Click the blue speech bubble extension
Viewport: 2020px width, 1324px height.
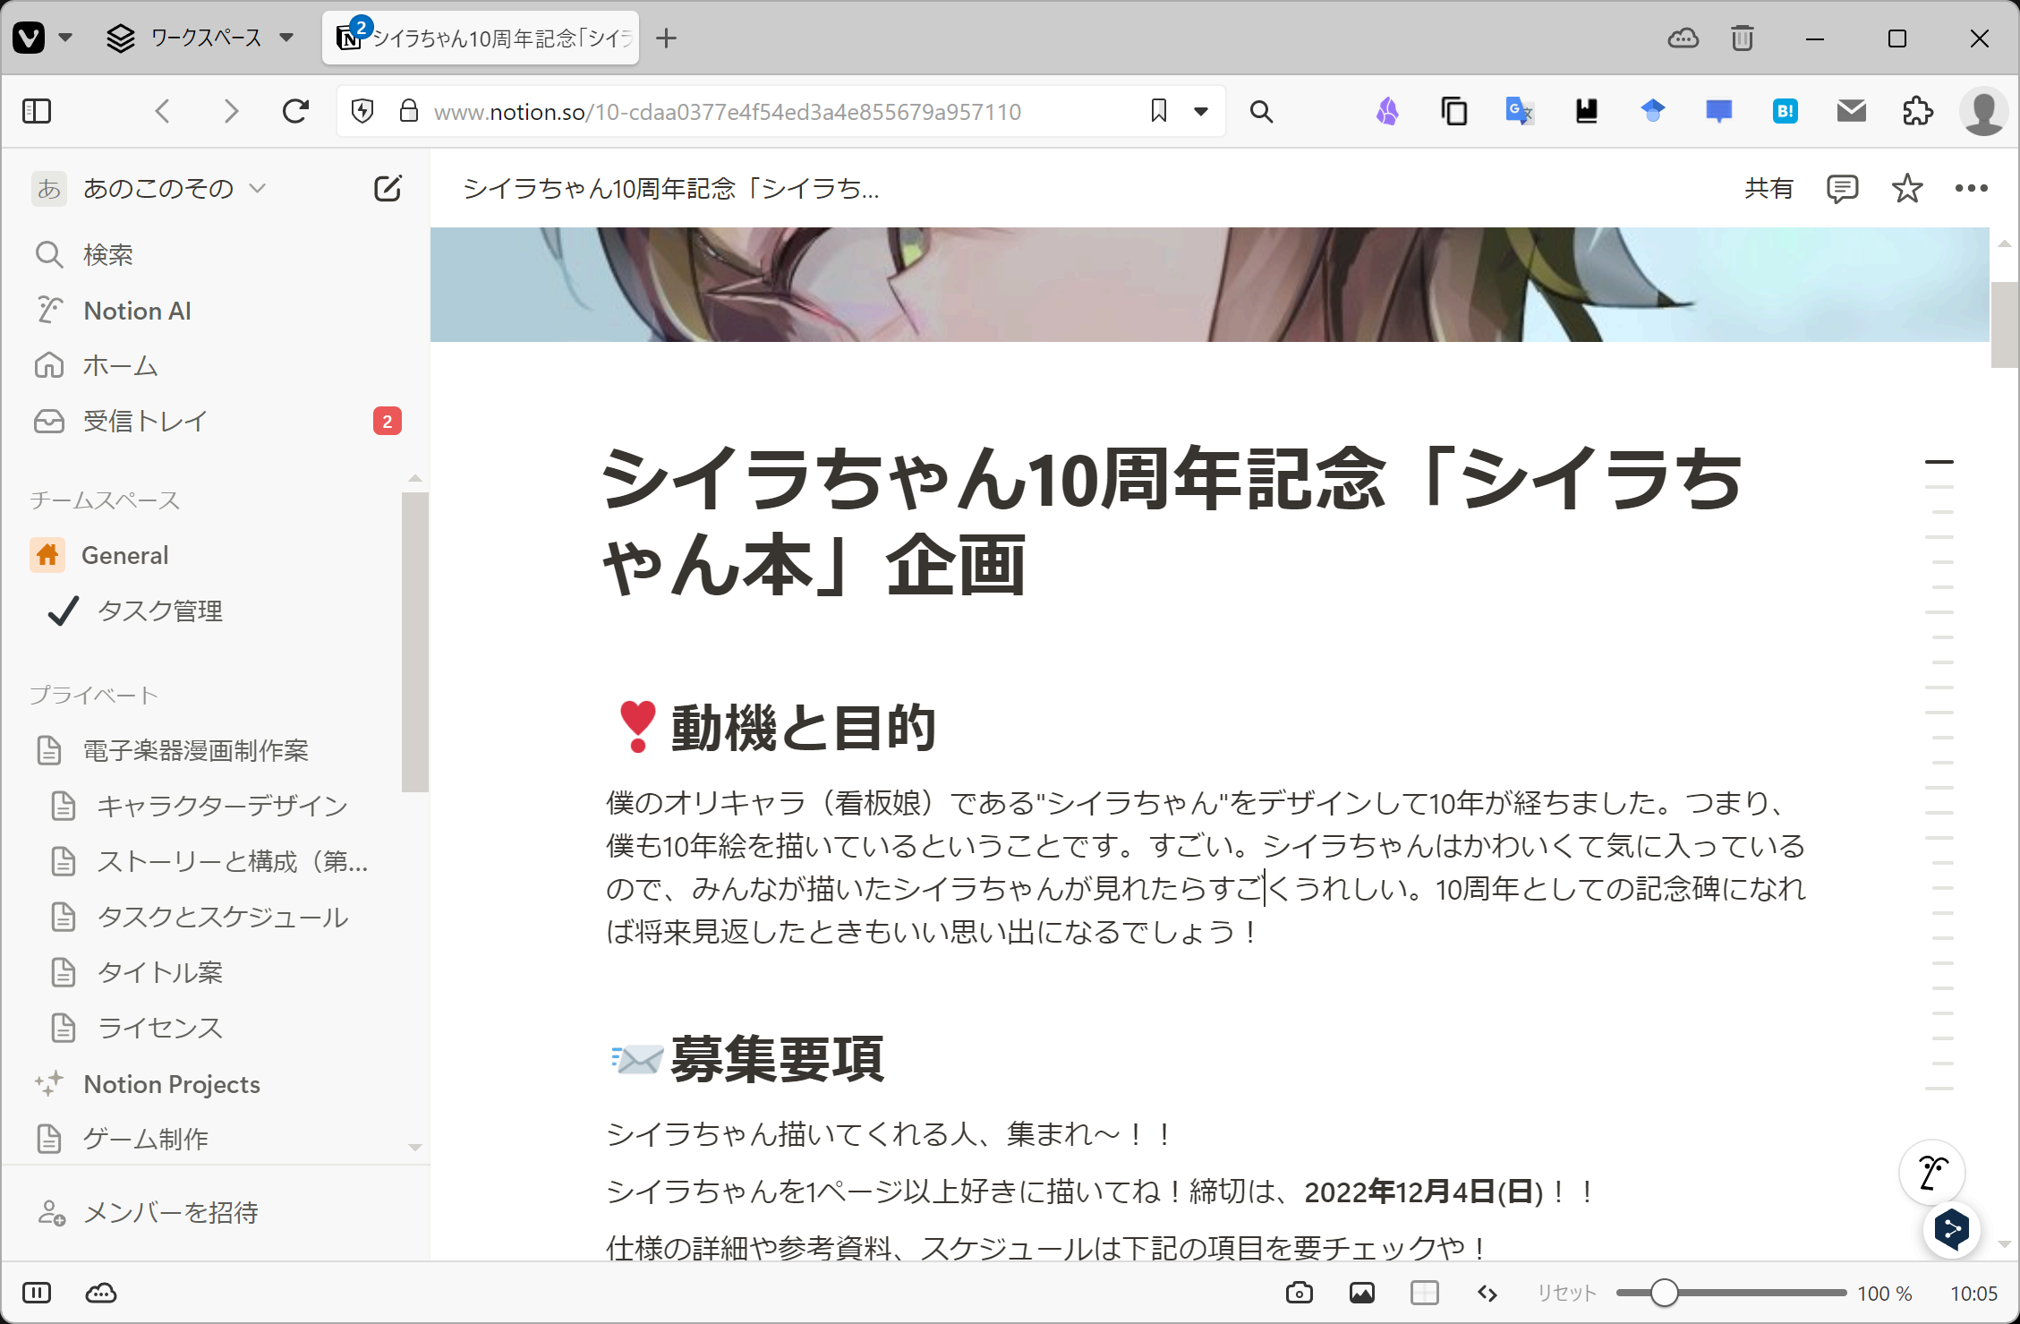1718,111
